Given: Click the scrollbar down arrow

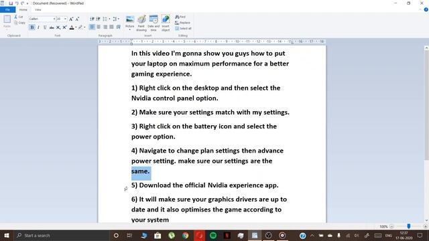Looking at the screenshot, I should coord(426,220).
